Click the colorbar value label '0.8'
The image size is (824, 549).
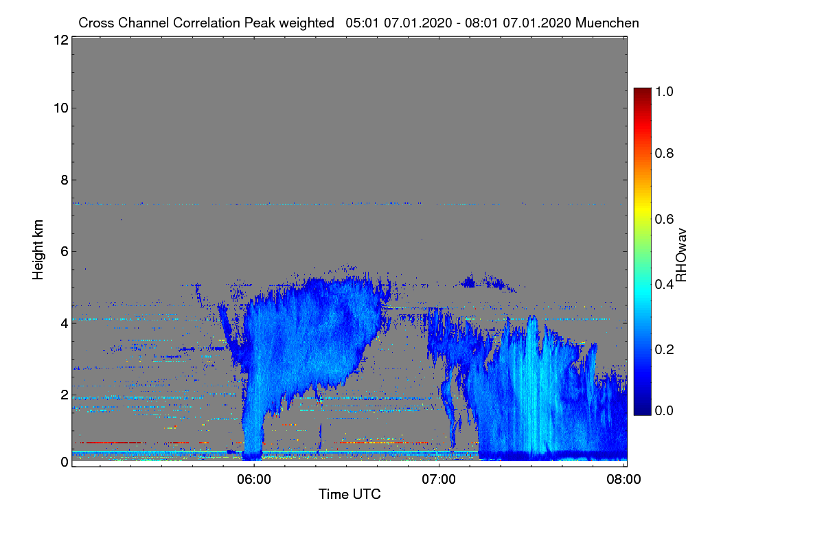click(x=663, y=152)
